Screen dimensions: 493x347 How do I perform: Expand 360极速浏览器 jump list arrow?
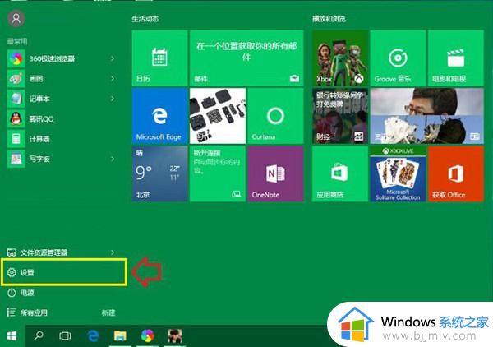[113, 58]
